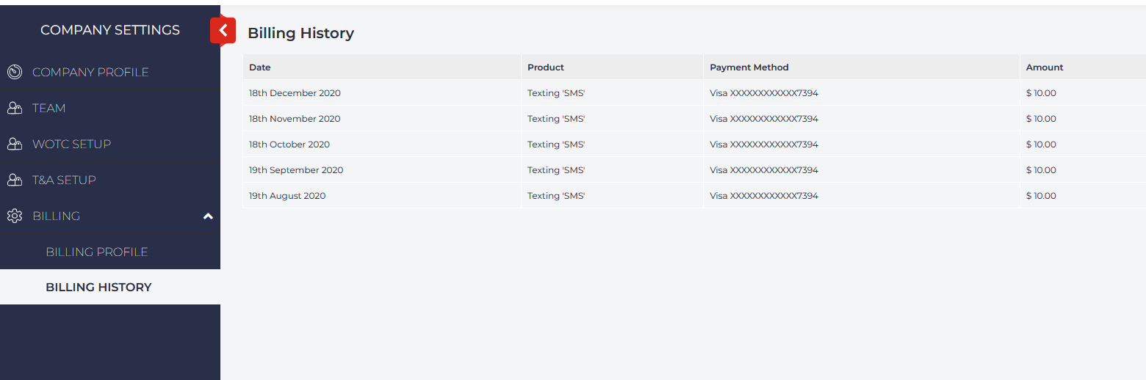
Task: Click the WOTC Setup sidebar icon
Action: [x=15, y=144]
